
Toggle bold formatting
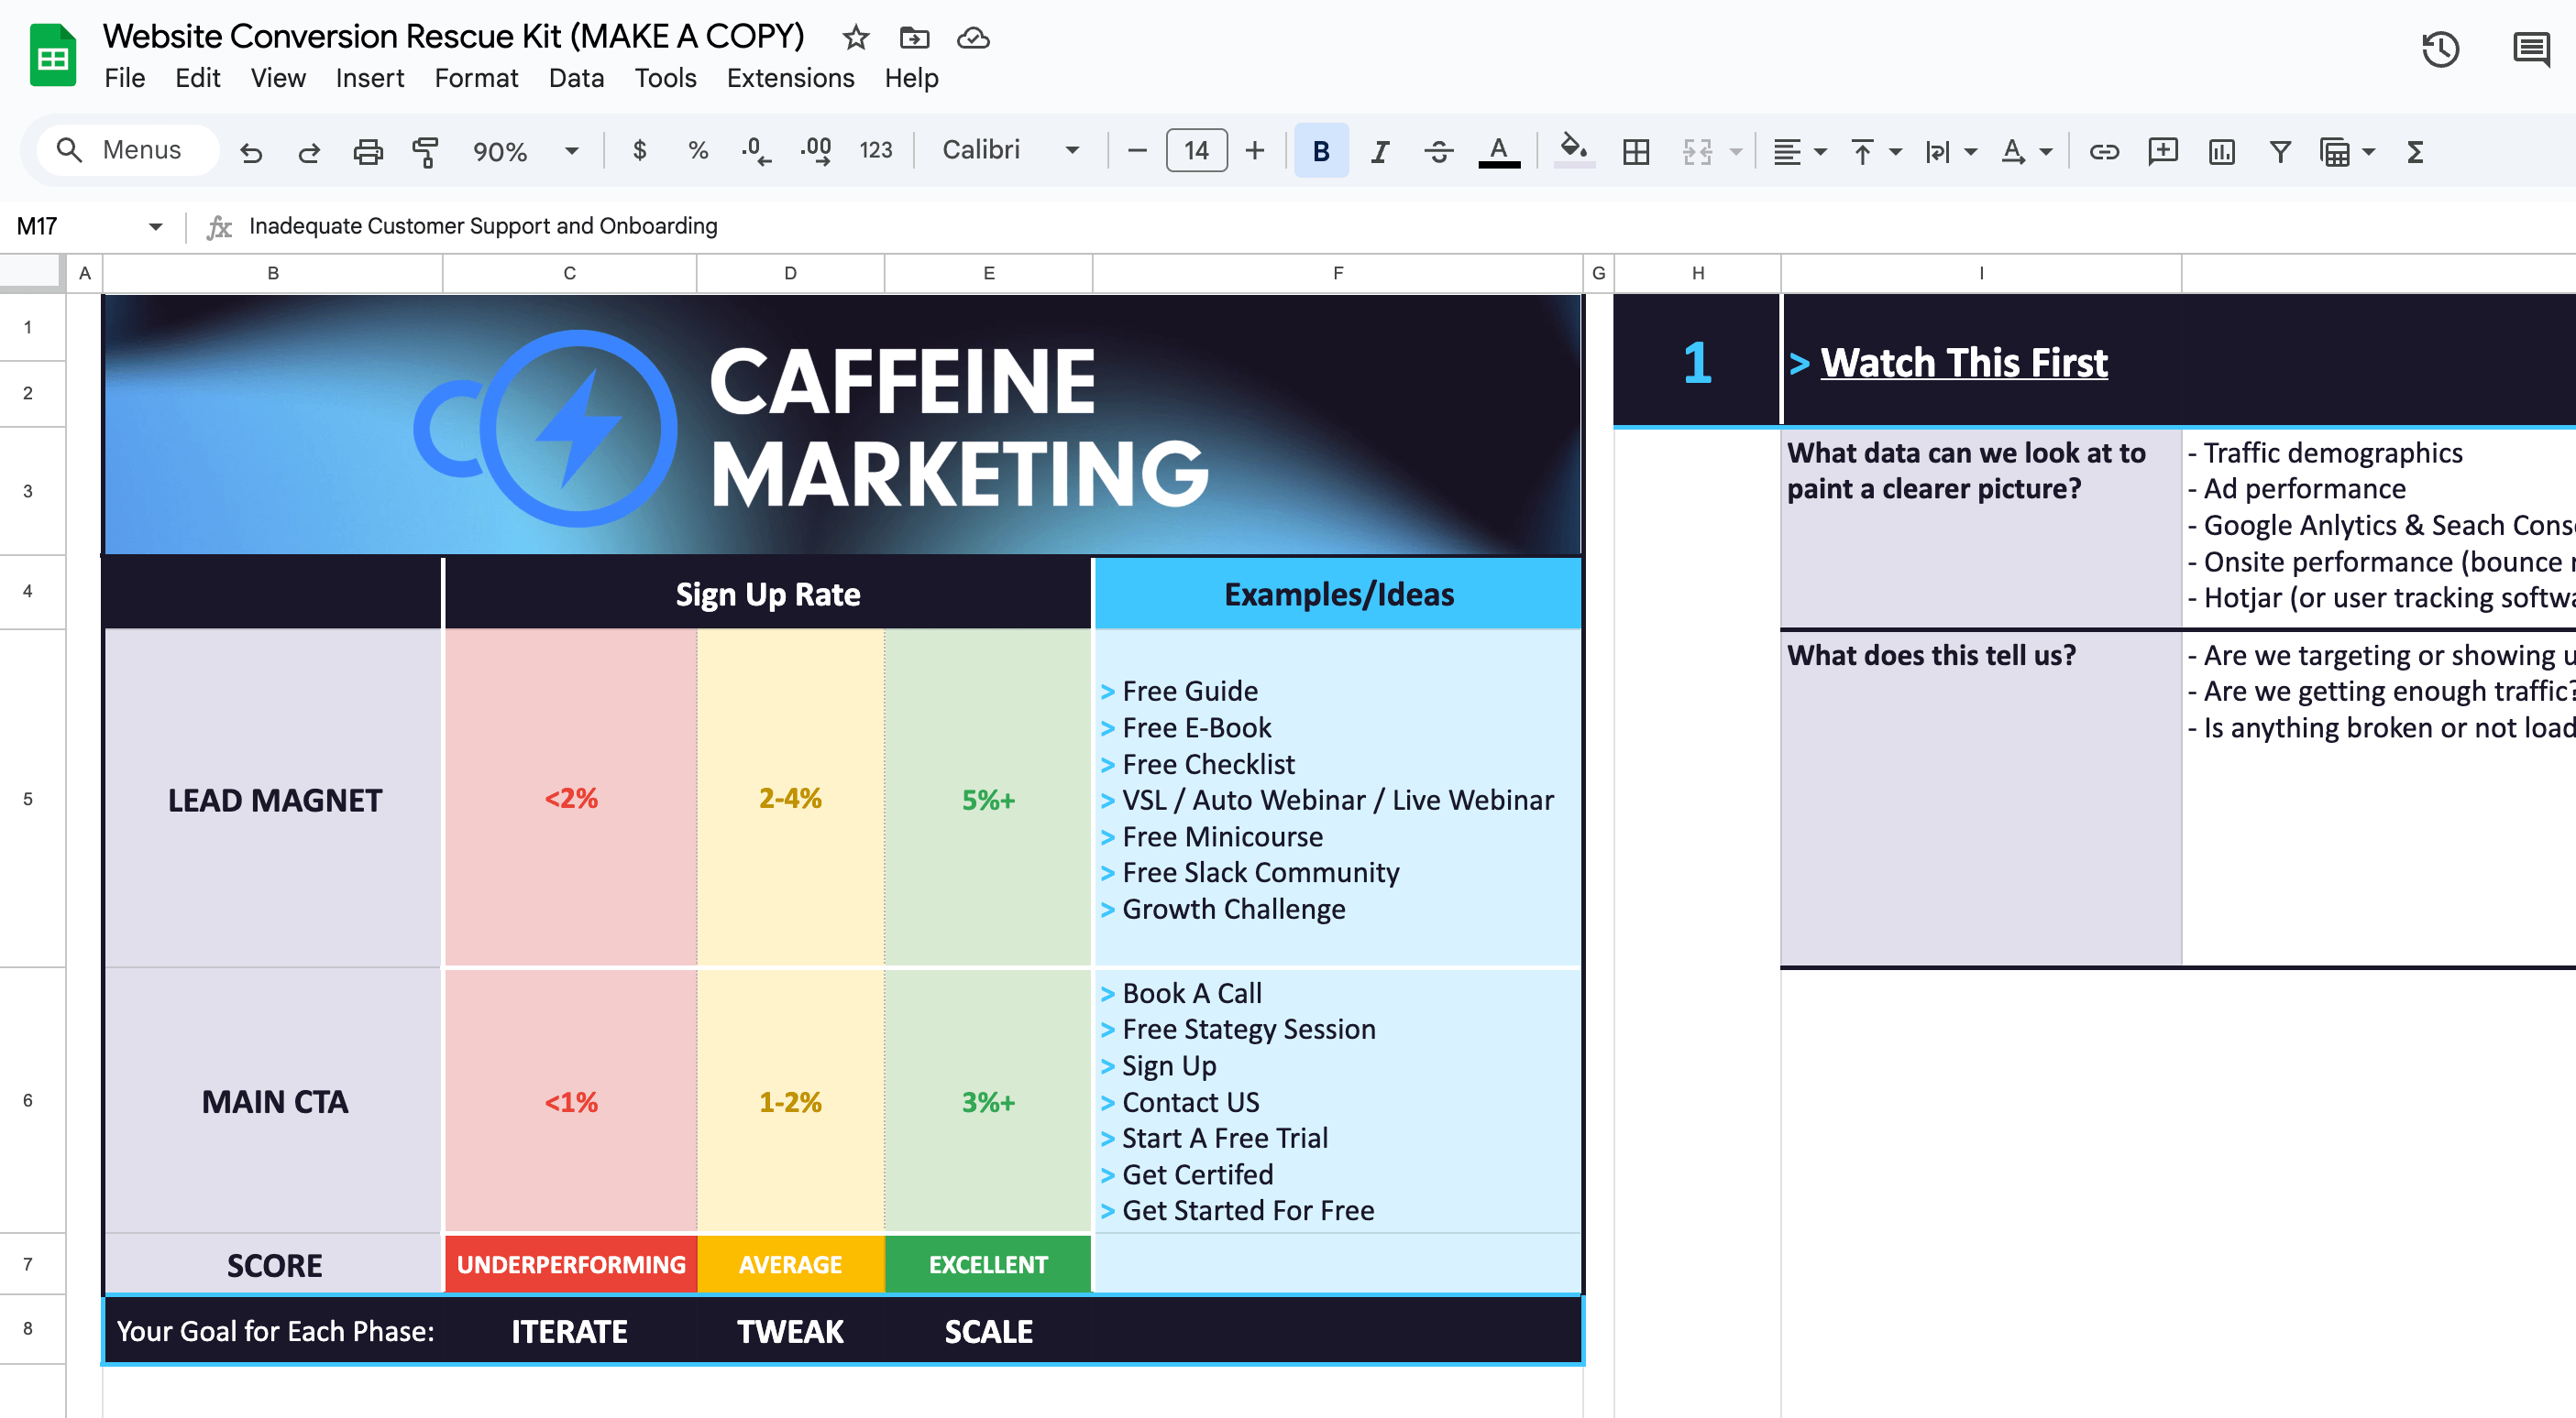pos(1321,151)
